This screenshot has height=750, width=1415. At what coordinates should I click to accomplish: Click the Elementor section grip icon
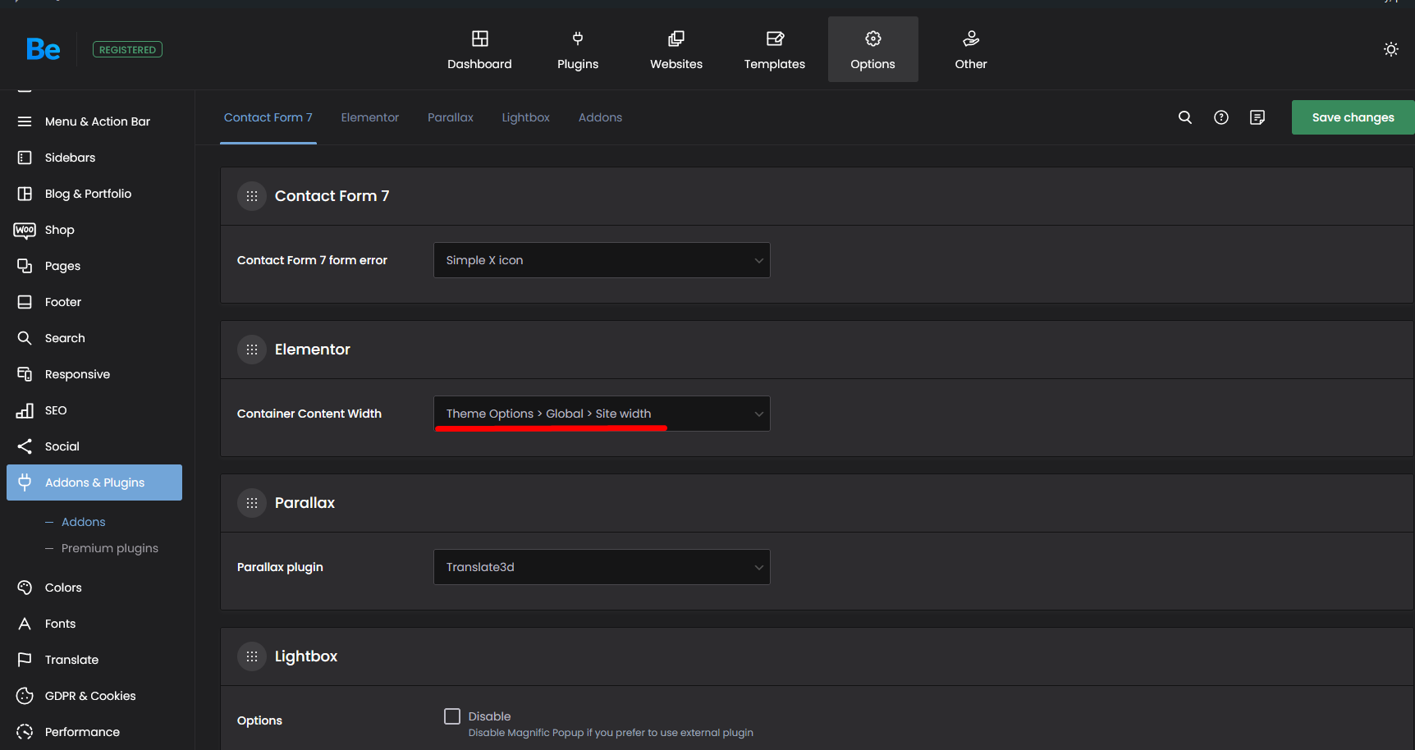[252, 350]
